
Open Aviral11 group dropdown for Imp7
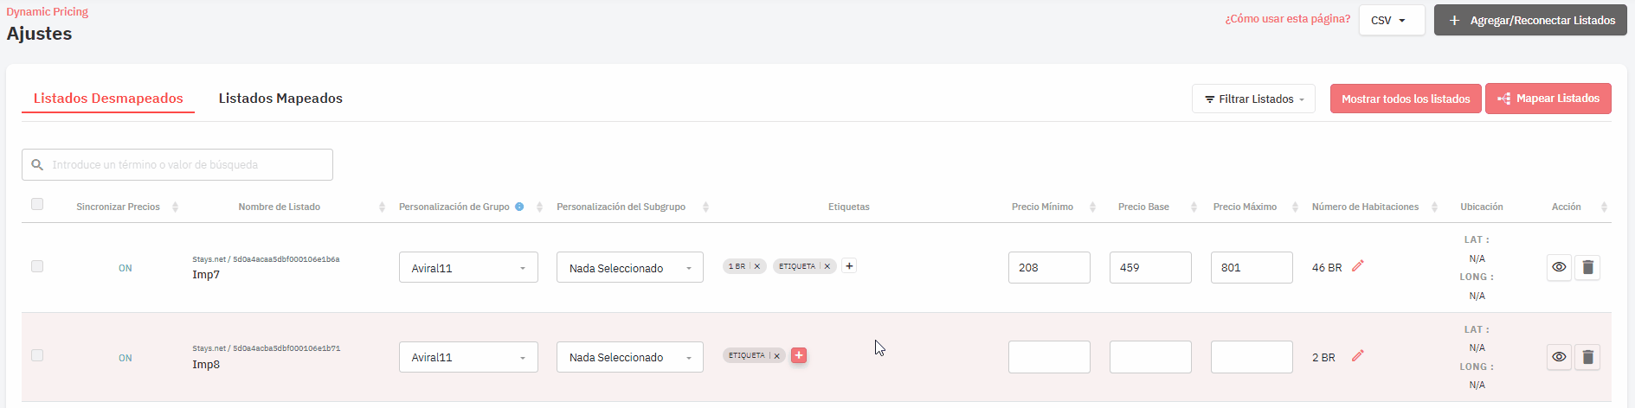pos(468,267)
